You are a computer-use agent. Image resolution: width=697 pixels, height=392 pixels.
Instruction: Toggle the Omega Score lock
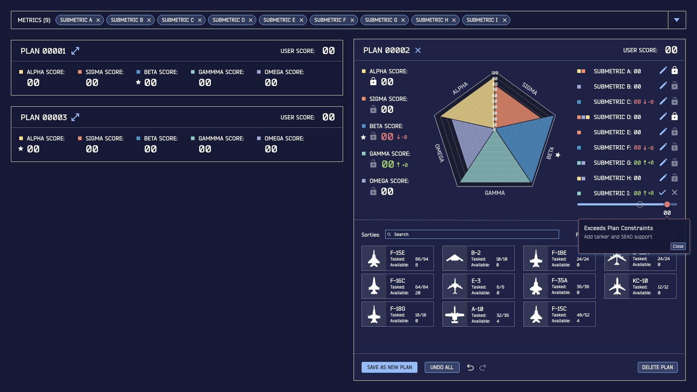click(x=373, y=191)
